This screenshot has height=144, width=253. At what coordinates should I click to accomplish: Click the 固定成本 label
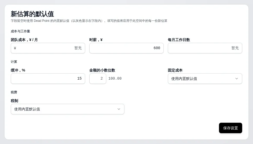[175, 70]
